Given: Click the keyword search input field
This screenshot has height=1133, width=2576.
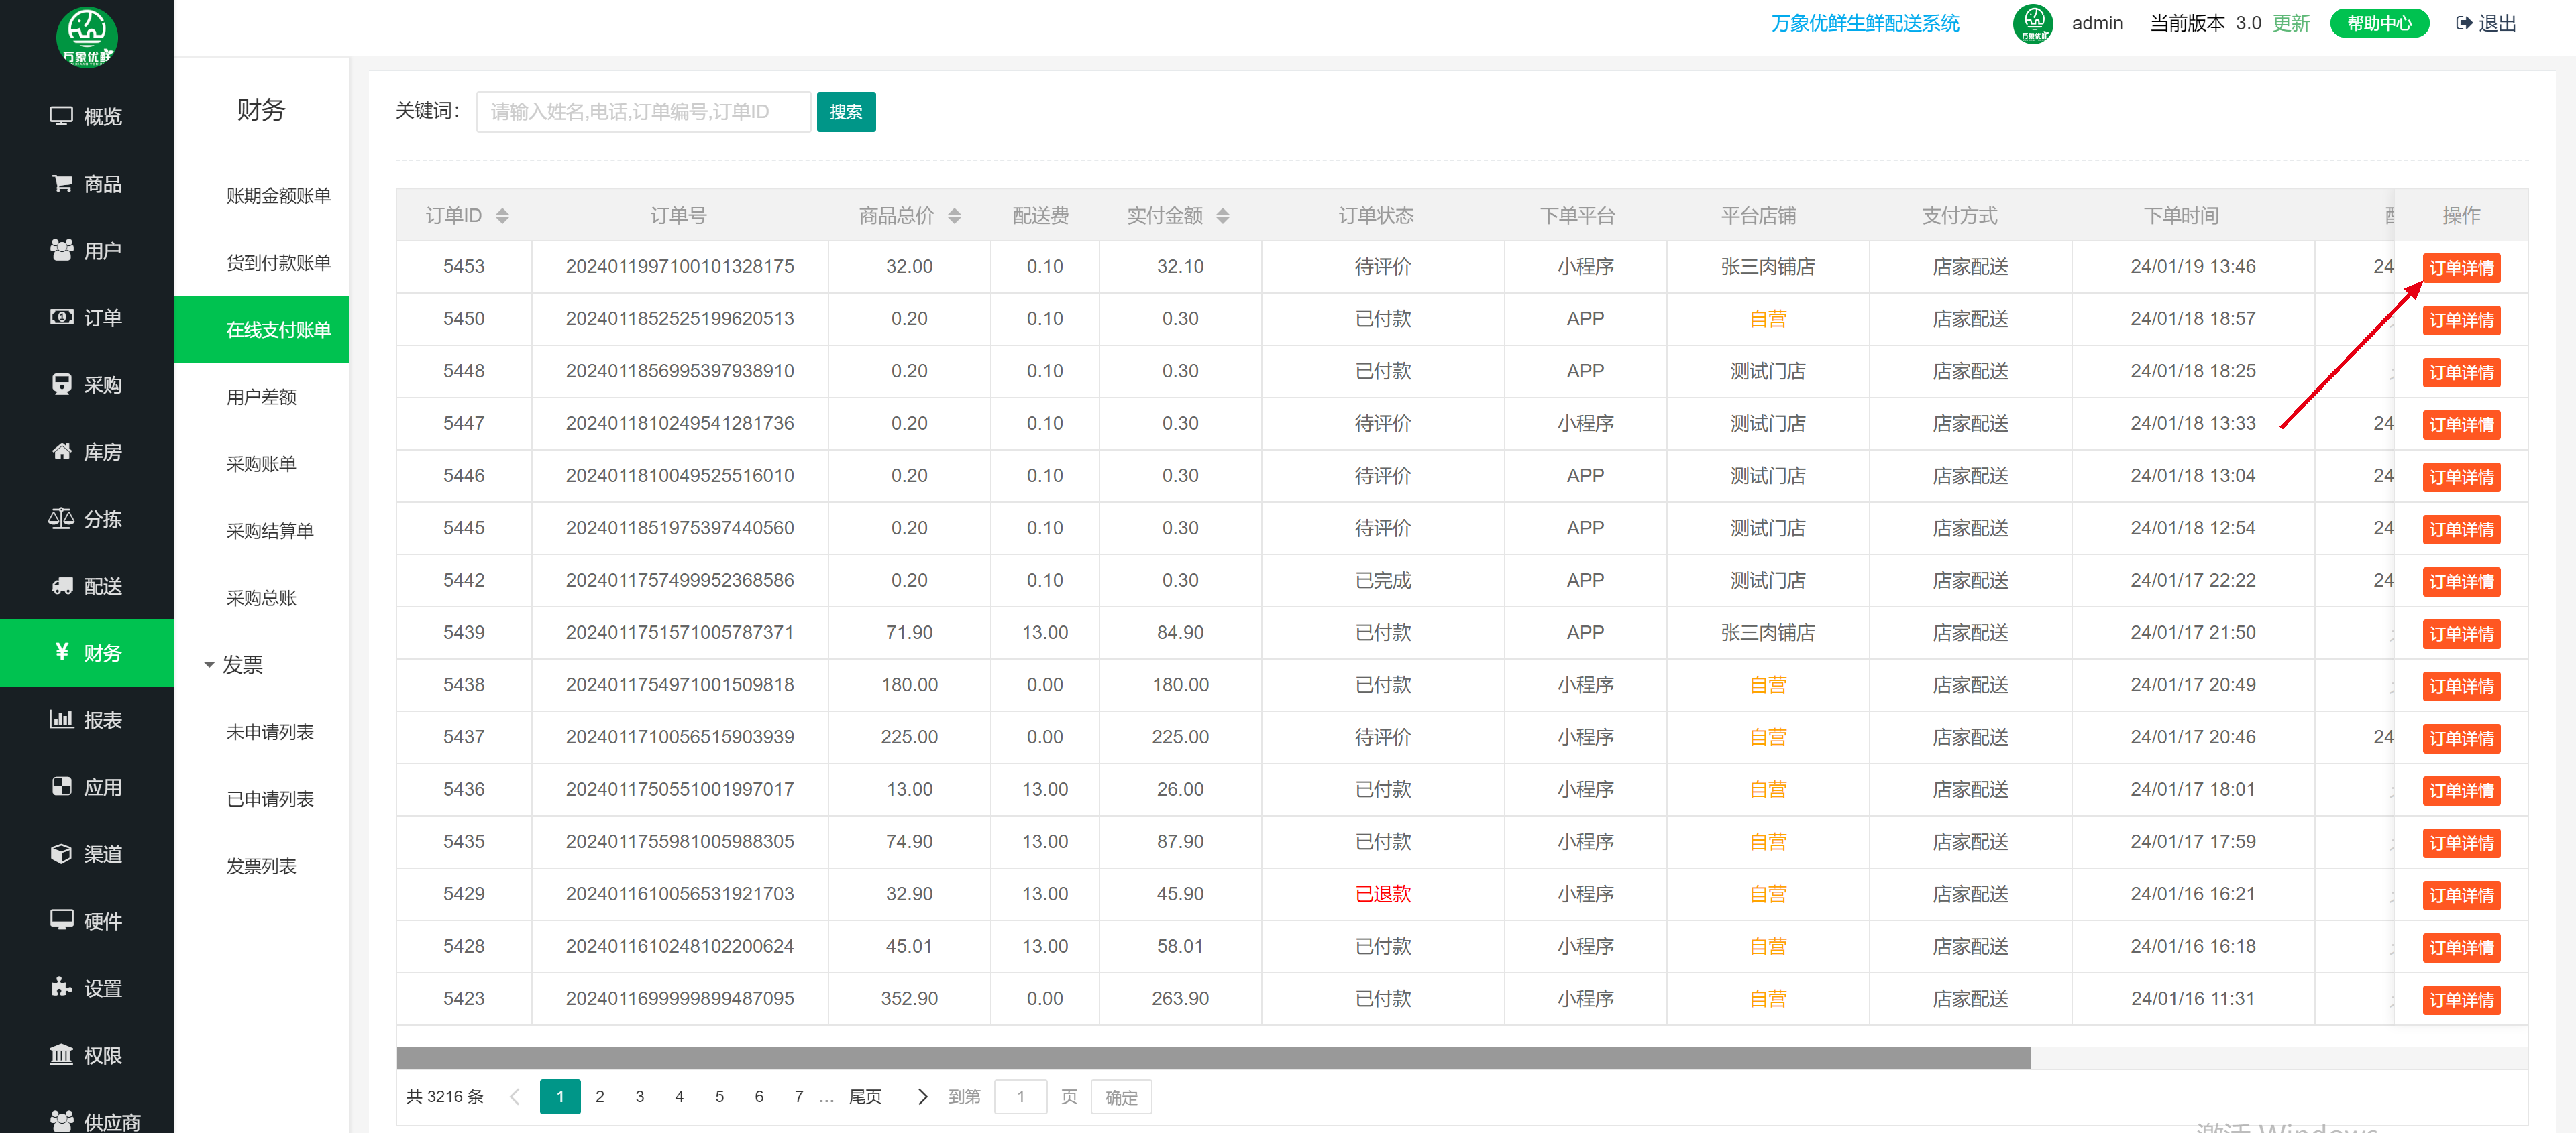Looking at the screenshot, I should tap(643, 112).
